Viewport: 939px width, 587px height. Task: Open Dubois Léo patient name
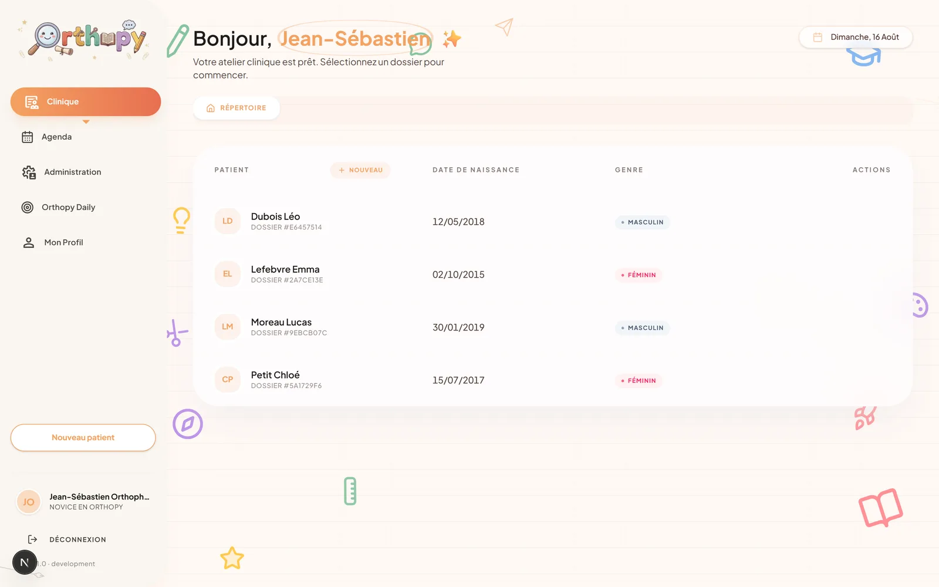tap(275, 217)
